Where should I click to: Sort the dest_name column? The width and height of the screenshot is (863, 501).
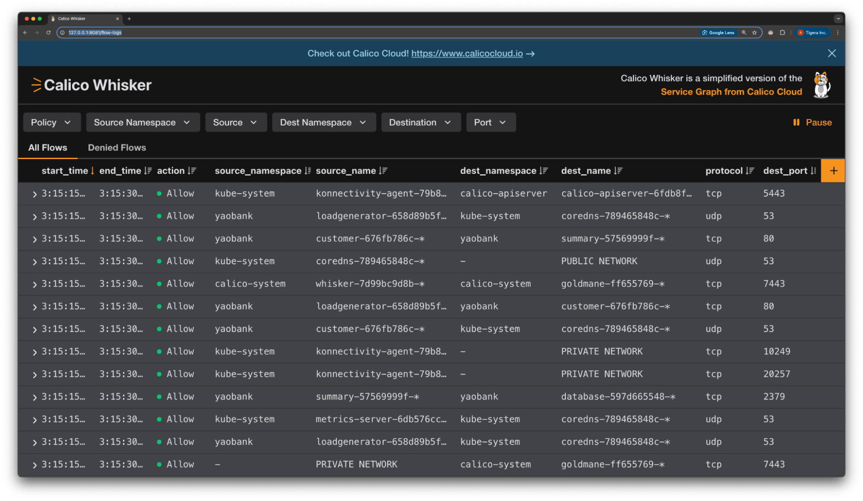click(618, 171)
